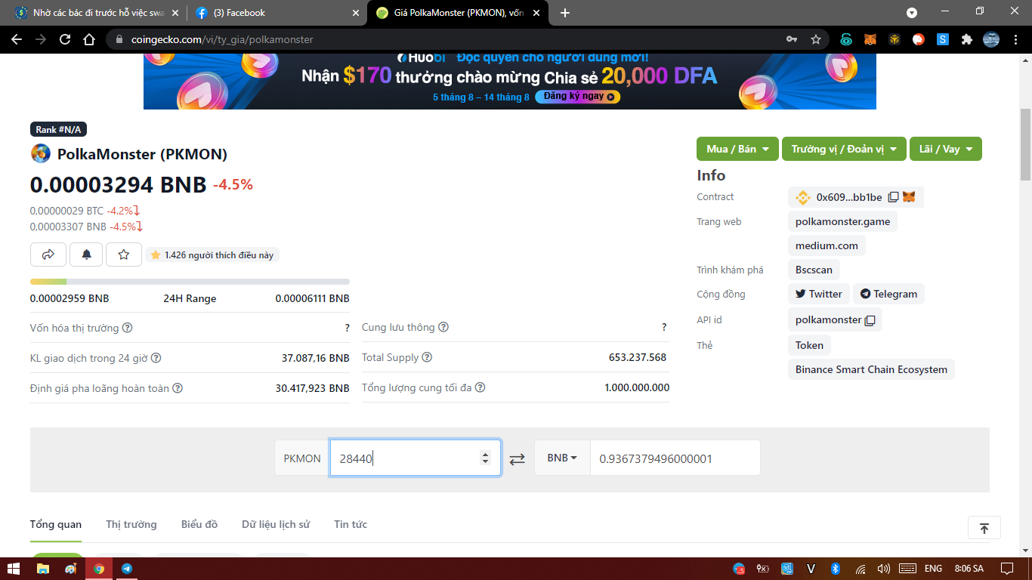Expand the Trường vị / Đoản vị dropdown

coord(844,149)
